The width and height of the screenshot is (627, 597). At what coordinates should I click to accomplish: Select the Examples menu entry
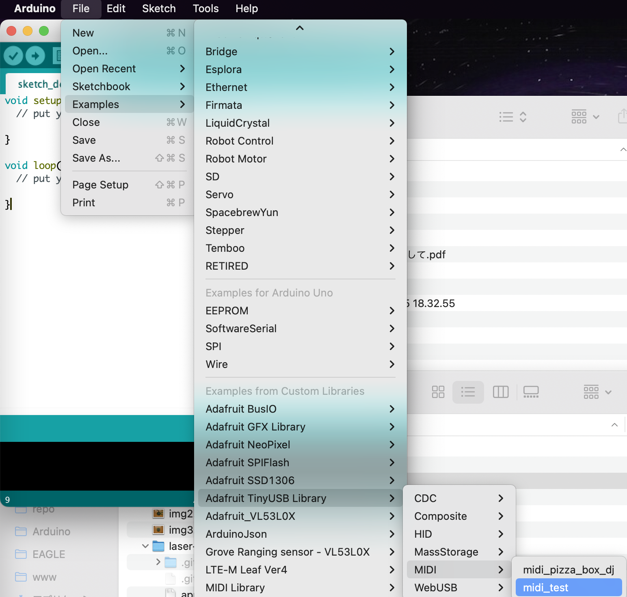[x=129, y=104]
